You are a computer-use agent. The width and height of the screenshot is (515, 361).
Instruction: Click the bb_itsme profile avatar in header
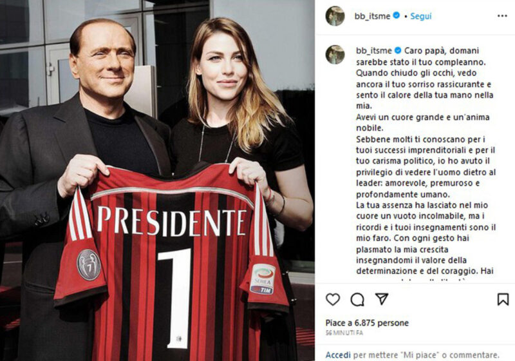pos(335,15)
